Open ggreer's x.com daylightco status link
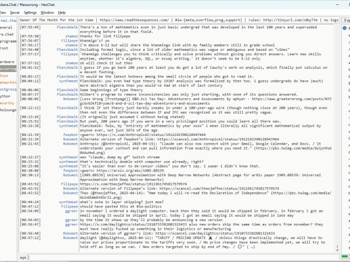Screen dimensions: 350x262 (x=133, y=224)
